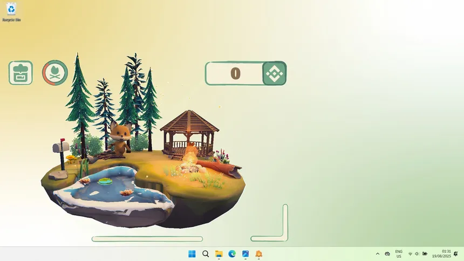The width and height of the screenshot is (464, 261).
Task: Click the horizontal bar below the island
Action: (147, 239)
